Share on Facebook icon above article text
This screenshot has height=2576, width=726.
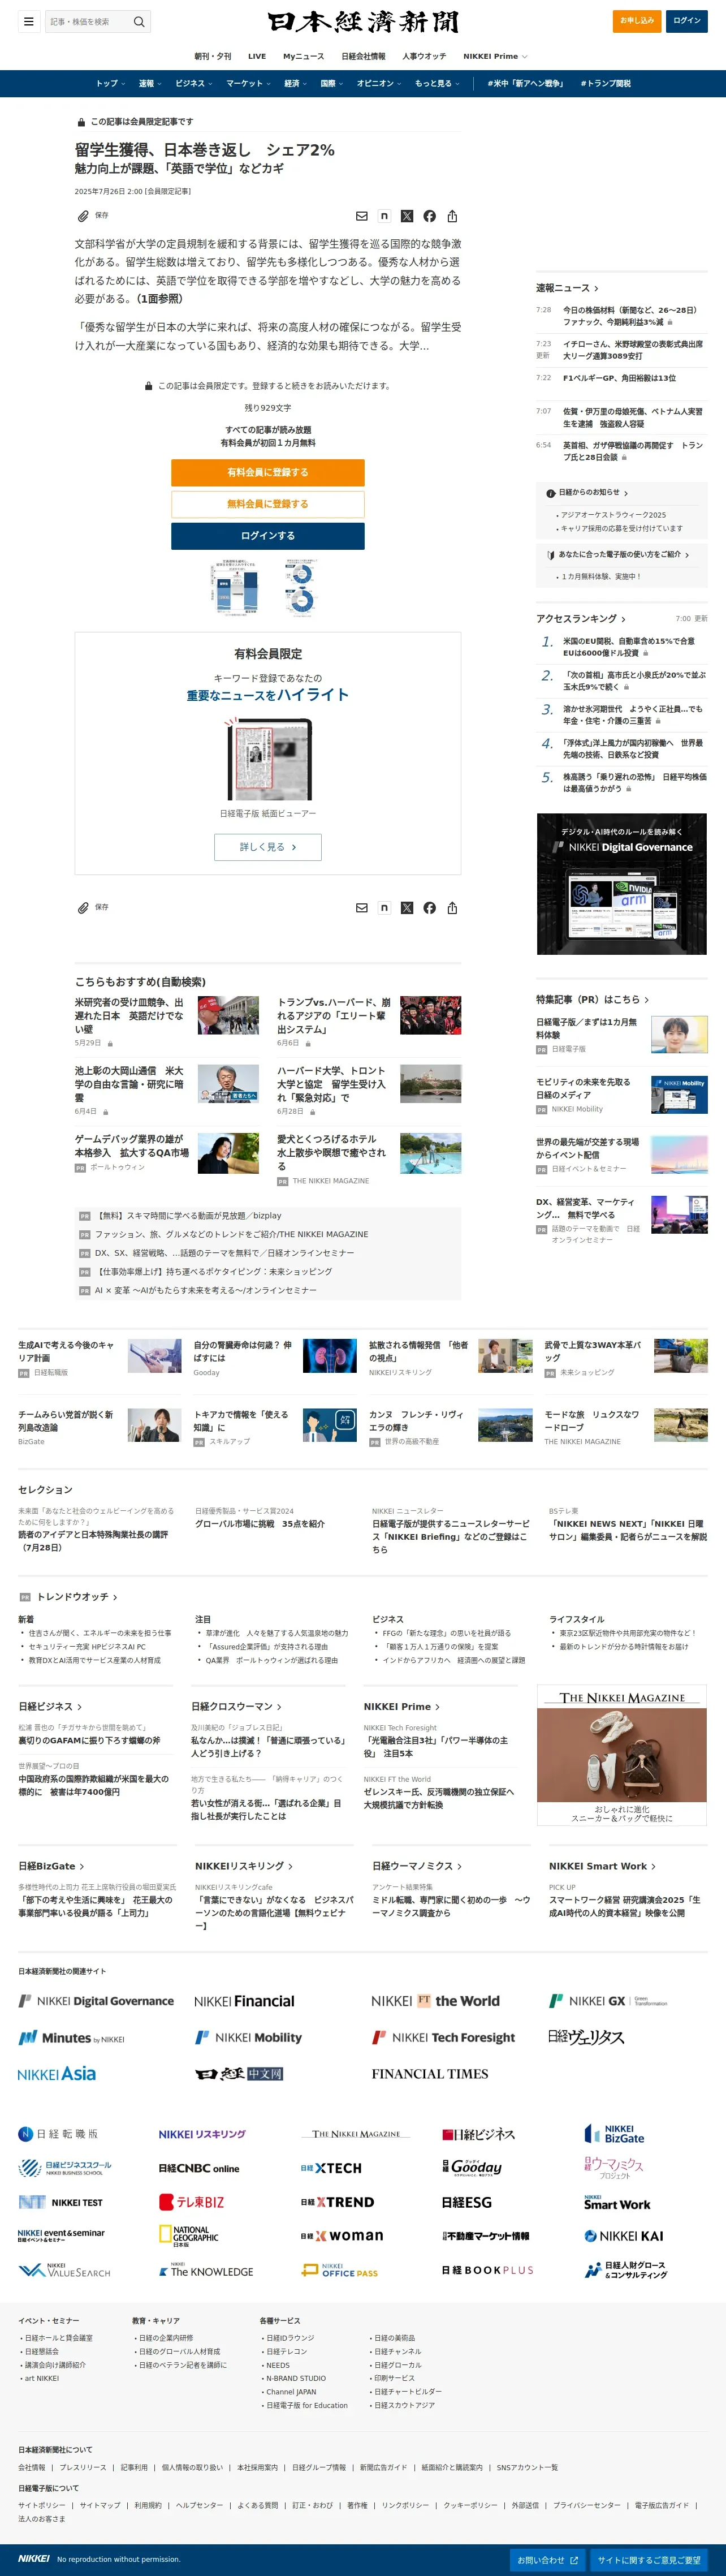click(429, 216)
